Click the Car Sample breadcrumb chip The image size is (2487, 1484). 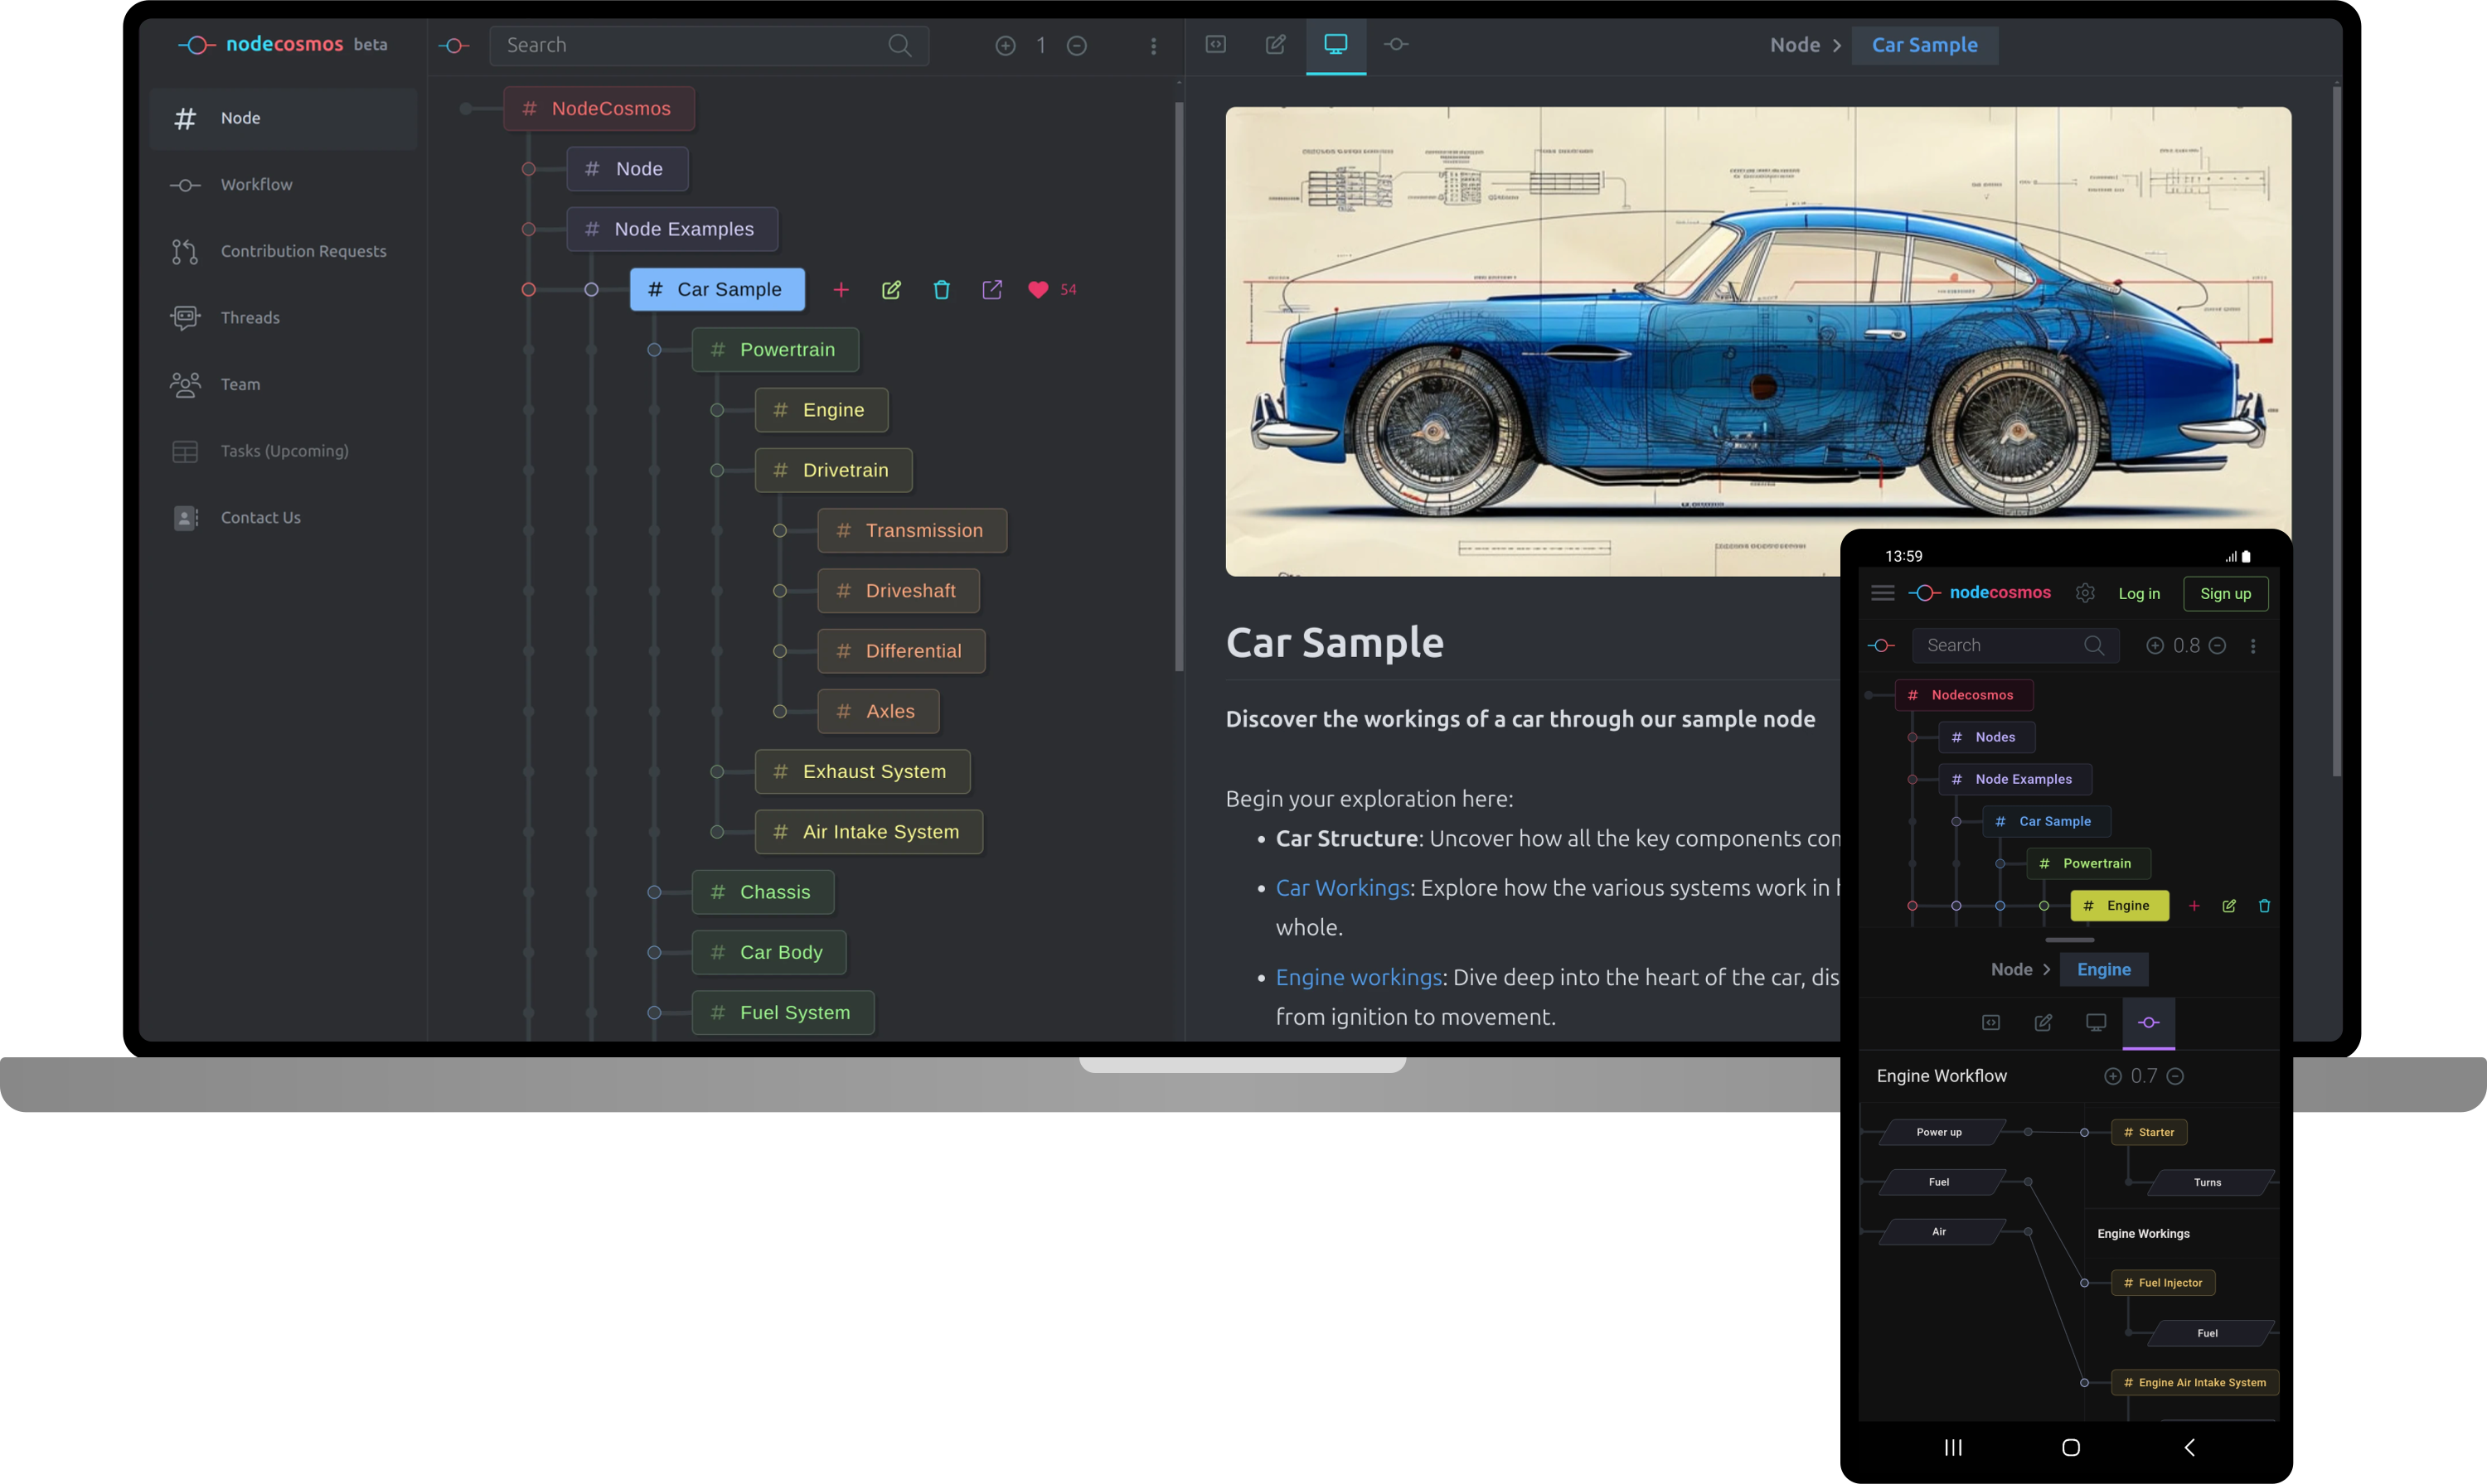(1925, 45)
